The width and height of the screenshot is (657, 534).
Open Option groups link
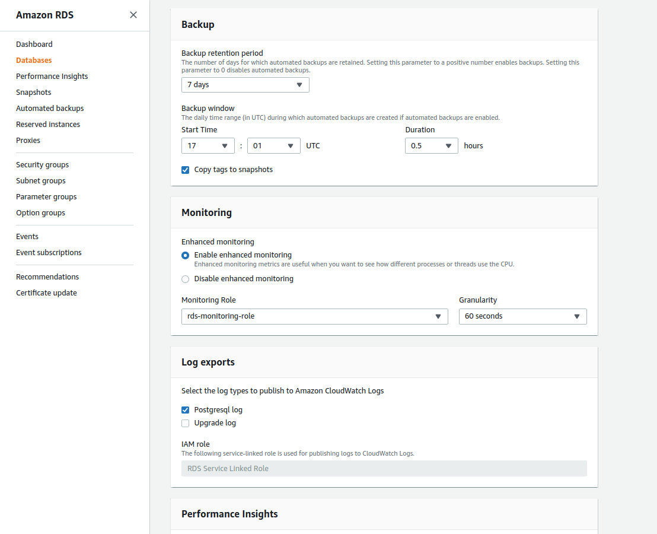coord(41,213)
